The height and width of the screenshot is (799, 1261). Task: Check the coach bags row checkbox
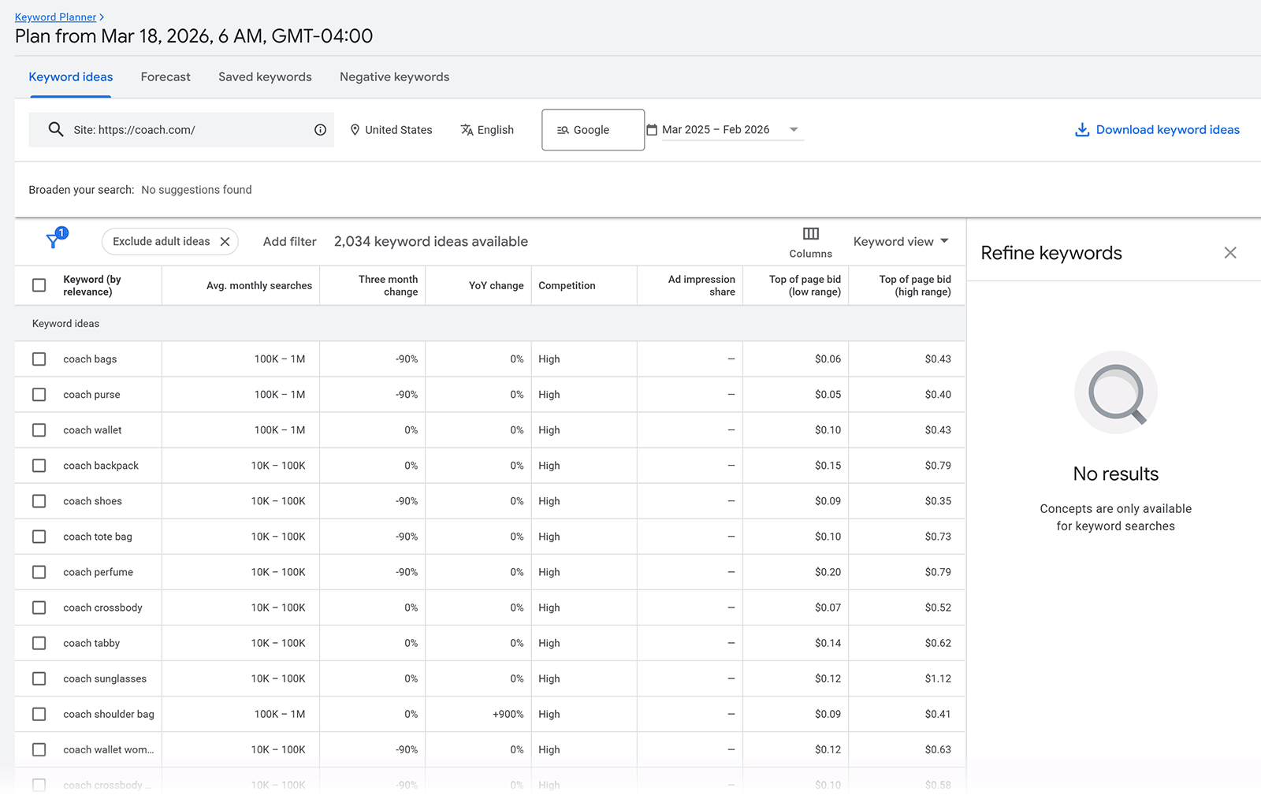(x=39, y=359)
